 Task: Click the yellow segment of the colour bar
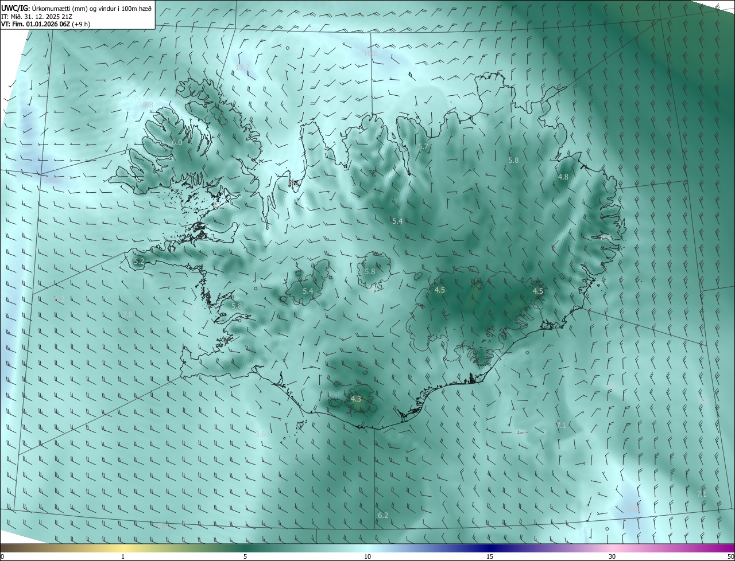(123, 548)
